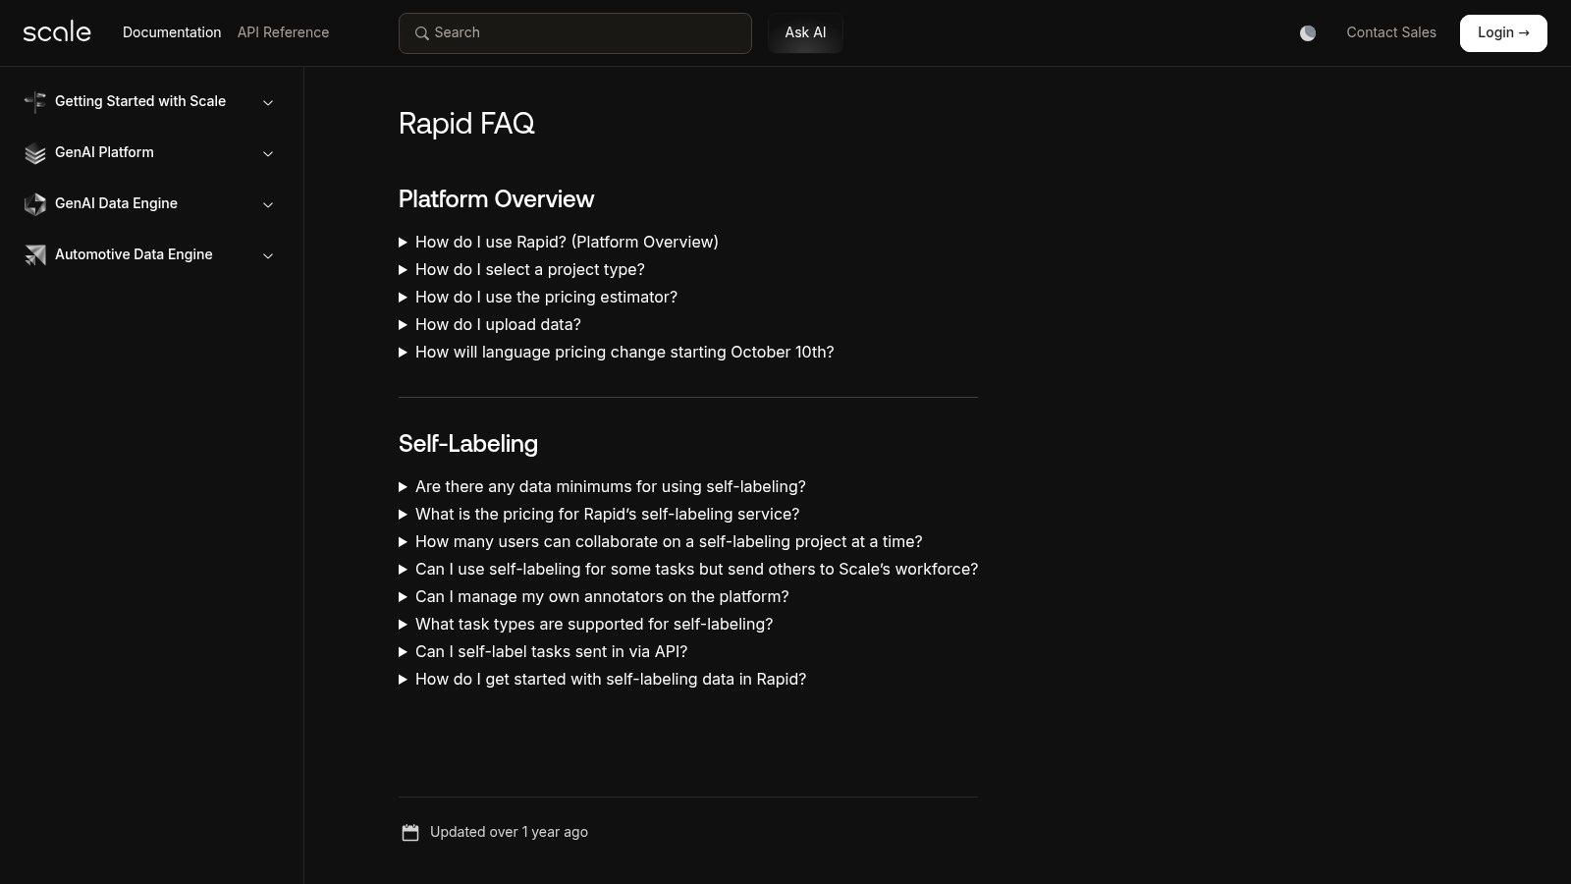Toggle the dark mode theme switch
The image size is (1571, 884).
click(1307, 32)
